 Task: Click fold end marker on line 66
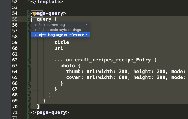point(29,83)
